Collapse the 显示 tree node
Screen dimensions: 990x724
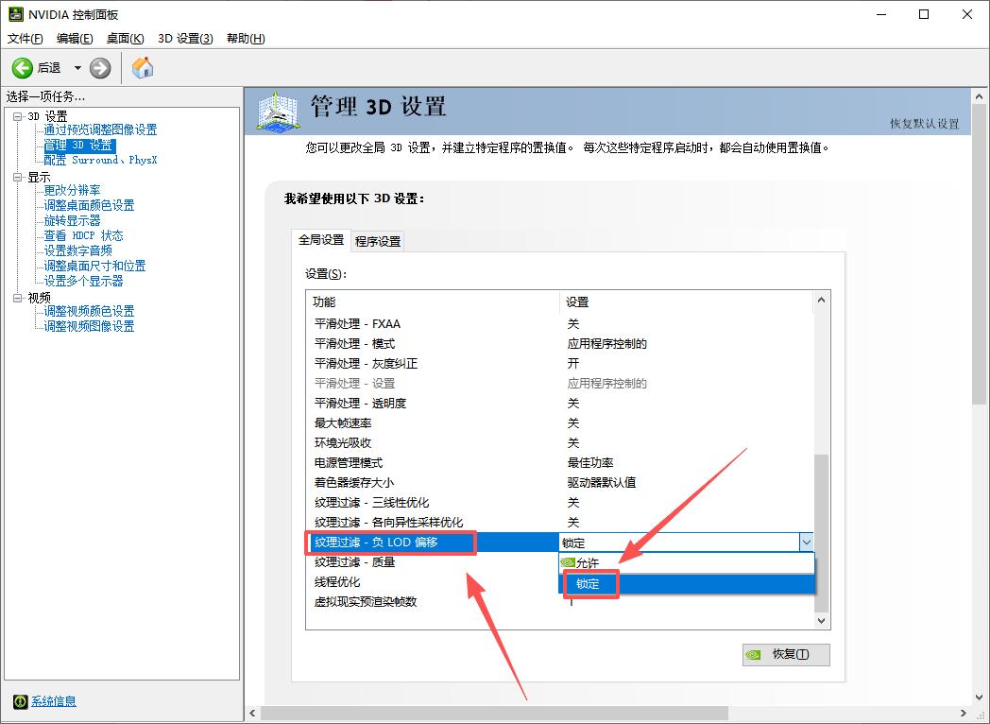tap(18, 177)
